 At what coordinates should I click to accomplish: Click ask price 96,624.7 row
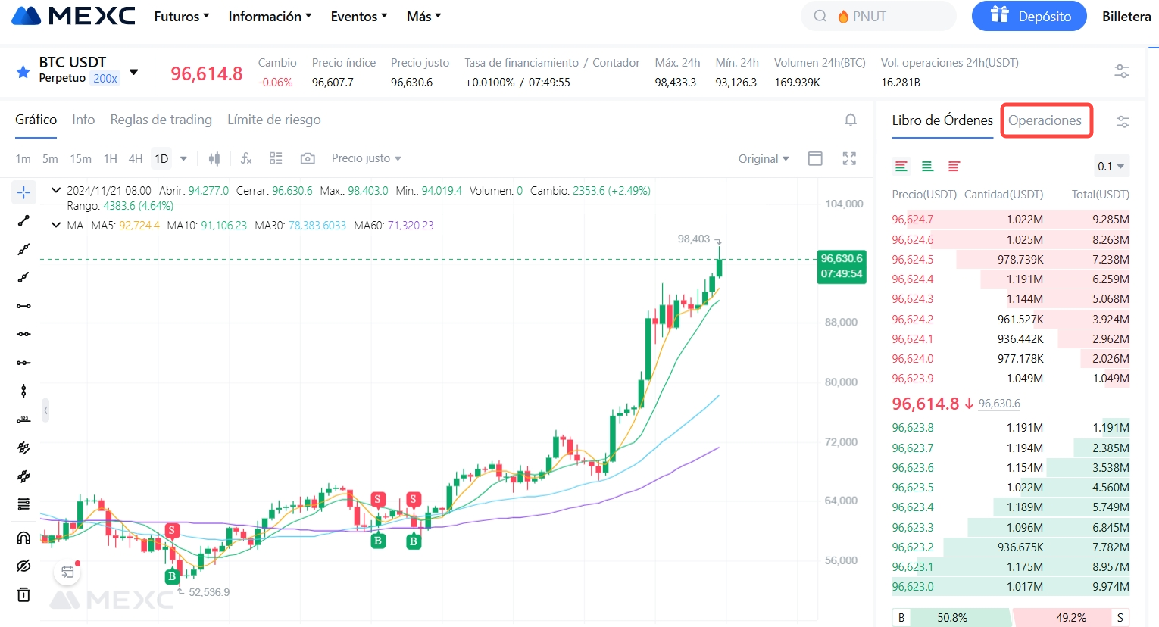click(1011, 220)
